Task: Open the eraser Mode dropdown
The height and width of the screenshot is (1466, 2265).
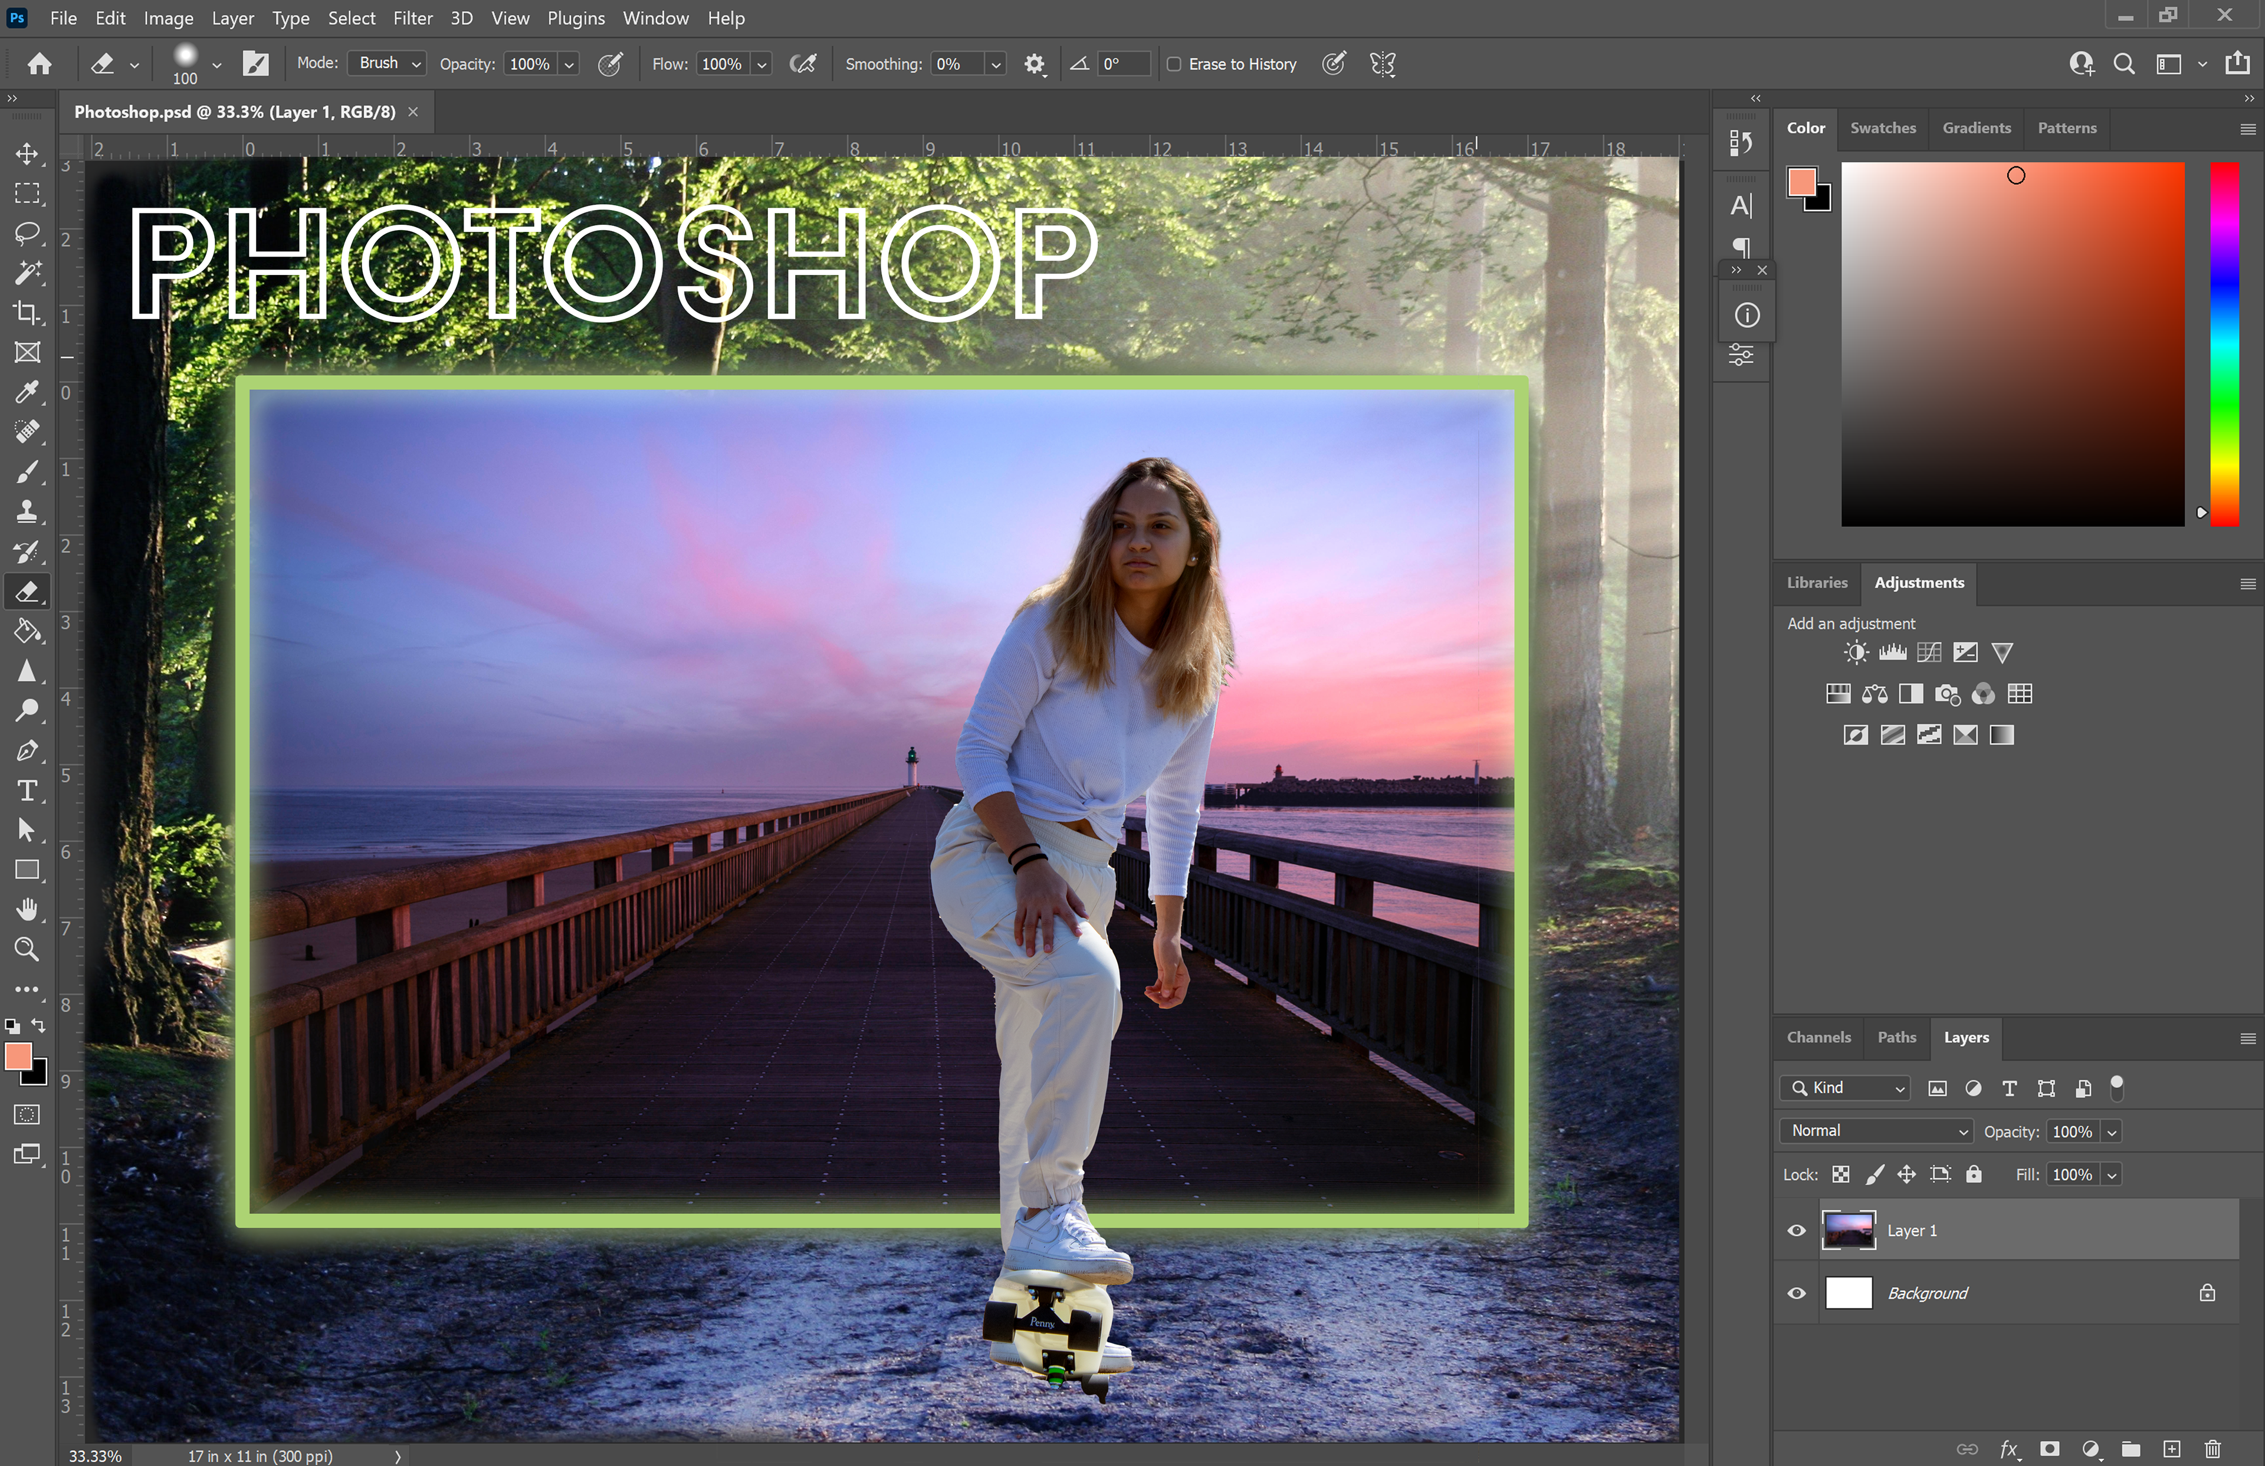Action: click(x=388, y=64)
